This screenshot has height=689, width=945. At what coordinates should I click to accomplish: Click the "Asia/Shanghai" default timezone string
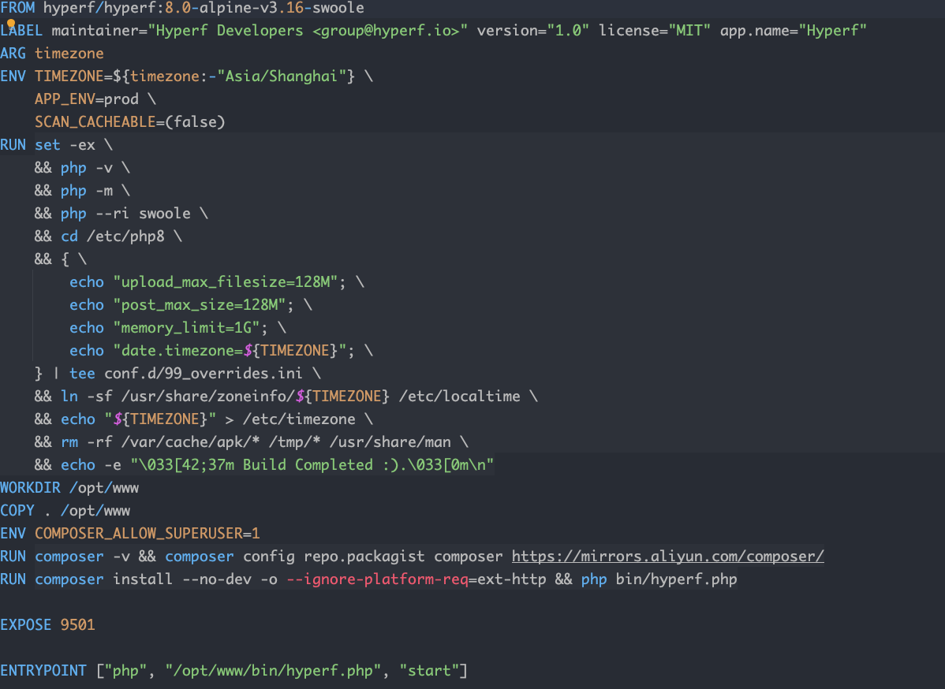tap(282, 76)
